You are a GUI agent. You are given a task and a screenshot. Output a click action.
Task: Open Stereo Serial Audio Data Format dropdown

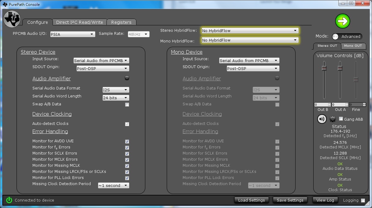(x=116, y=90)
